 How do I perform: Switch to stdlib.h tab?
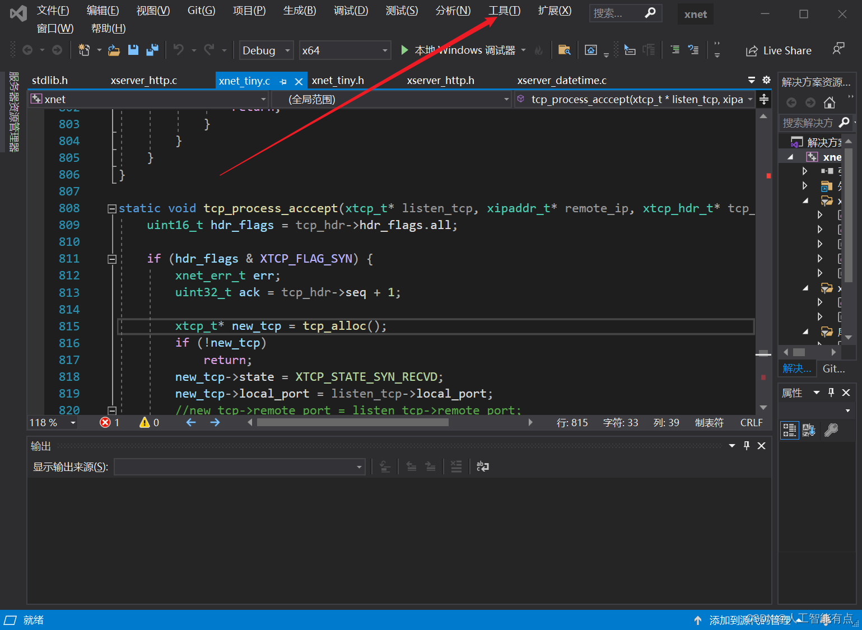pos(50,81)
